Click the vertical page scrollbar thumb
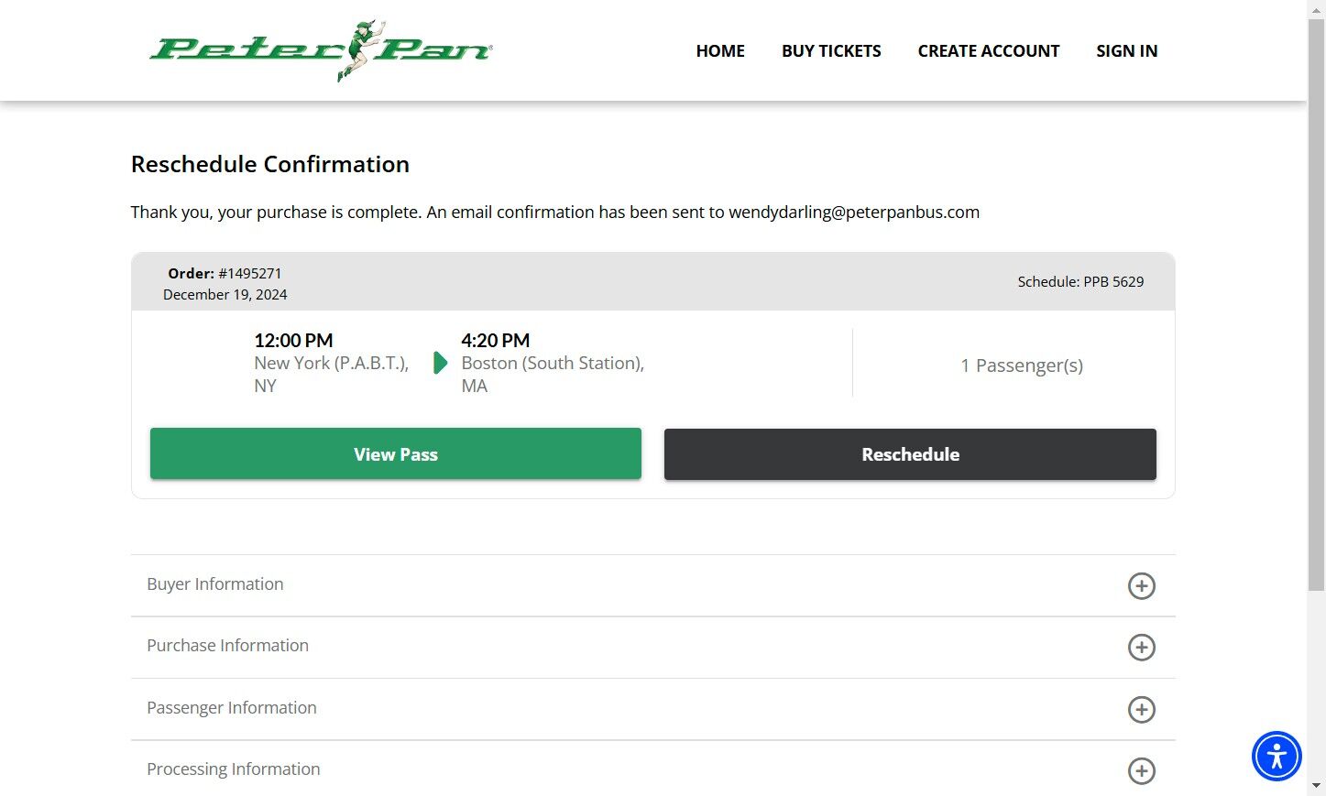1326x796 pixels. [x=1317, y=302]
